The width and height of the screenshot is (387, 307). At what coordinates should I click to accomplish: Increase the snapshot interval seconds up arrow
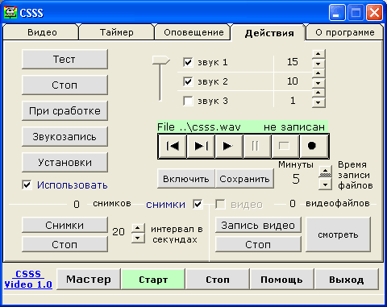click(138, 228)
